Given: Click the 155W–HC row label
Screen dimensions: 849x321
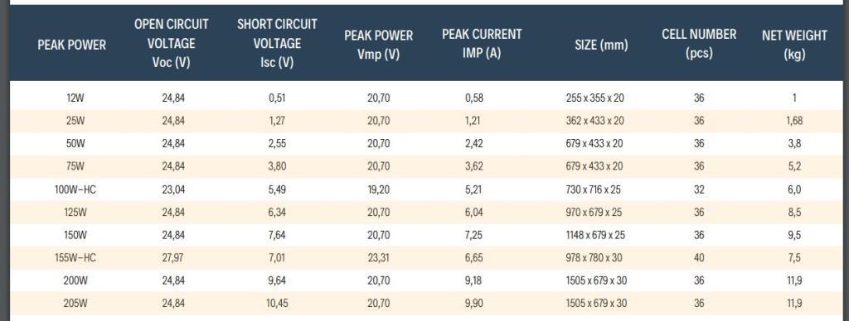Looking at the screenshot, I should (75, 258).
